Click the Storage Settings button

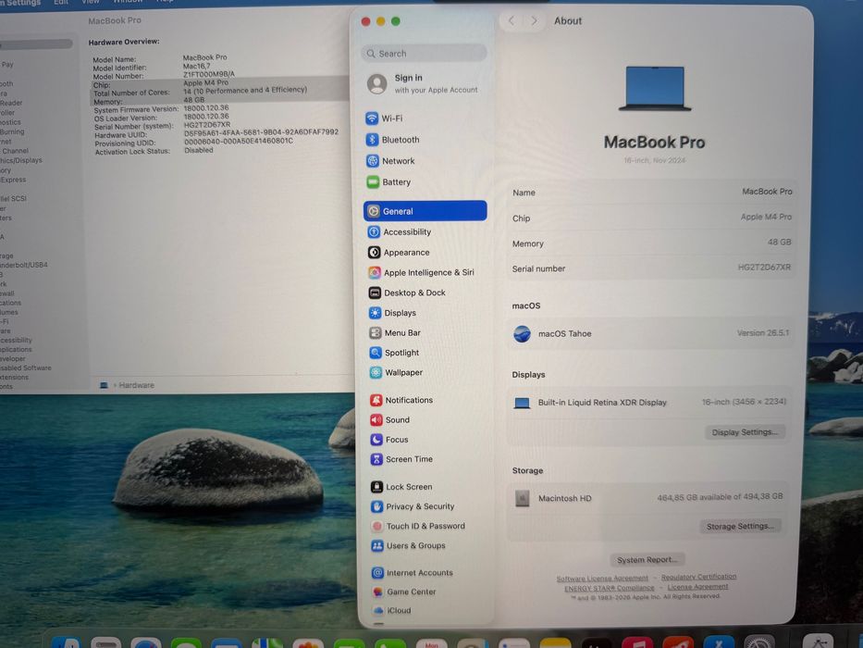pos(740,526)
